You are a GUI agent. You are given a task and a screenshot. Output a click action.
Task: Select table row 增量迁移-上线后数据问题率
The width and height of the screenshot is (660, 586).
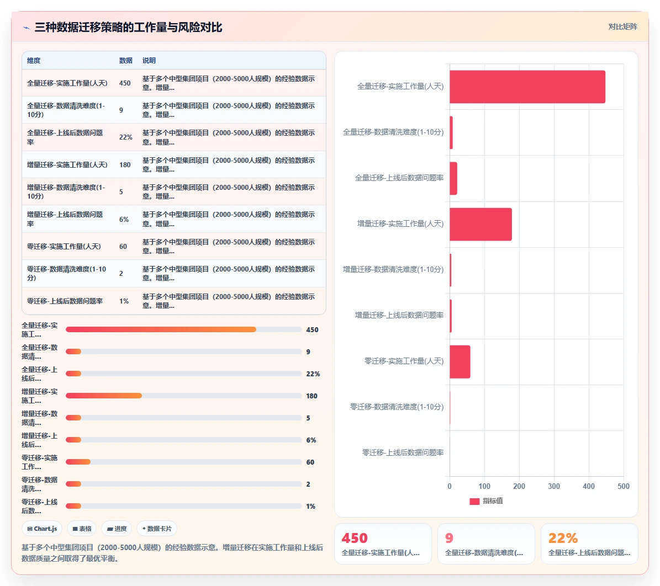[174, 219]
